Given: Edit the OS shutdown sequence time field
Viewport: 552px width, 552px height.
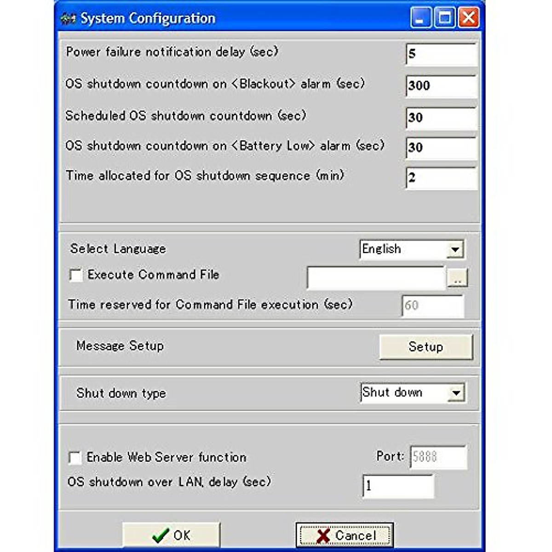Looking at the screenshot, I should [442, 178].
